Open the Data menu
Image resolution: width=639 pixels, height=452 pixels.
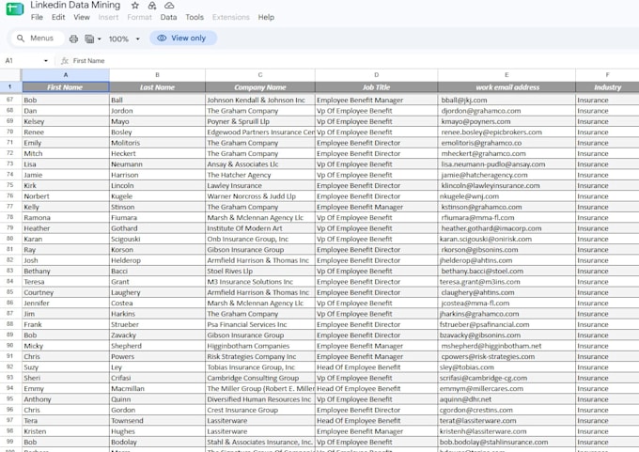tap(168, 17)
